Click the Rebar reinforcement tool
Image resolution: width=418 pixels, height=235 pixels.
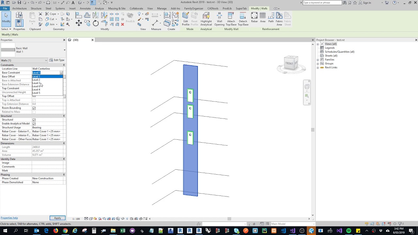(254, 18)
